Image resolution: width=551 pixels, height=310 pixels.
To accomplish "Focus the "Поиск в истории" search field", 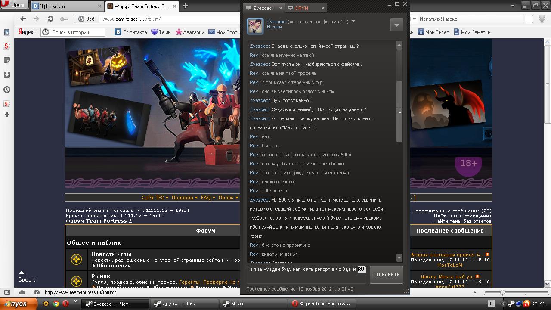I will pyautogui.click(x=73, y=32).
